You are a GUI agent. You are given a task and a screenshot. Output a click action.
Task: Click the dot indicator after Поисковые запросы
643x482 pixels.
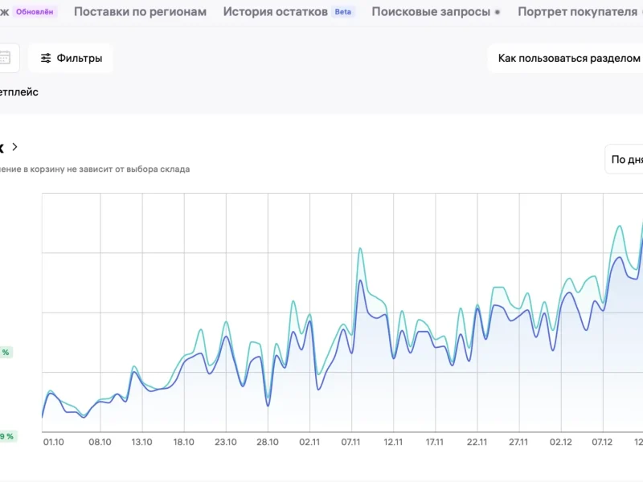tap(498, 13)
